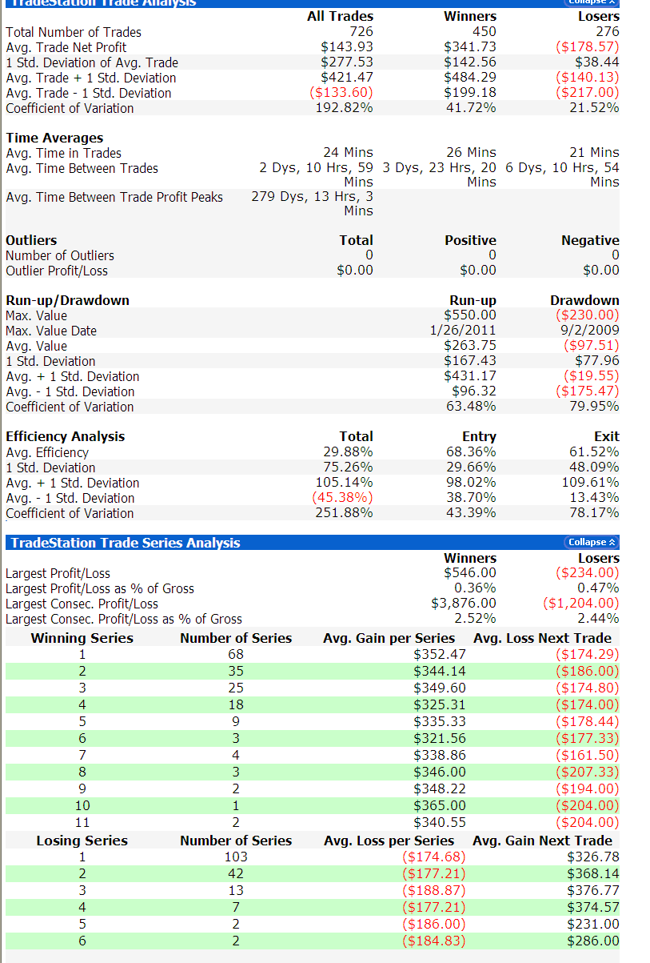Click the next-trade gain value $326.78
This screenshot has width=650, height=963.
(x=593, y=857)
